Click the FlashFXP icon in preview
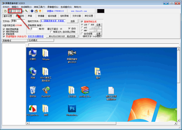 click(x=46, y=92)
